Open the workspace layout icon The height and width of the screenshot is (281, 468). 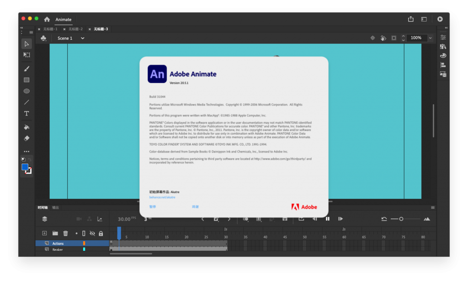coord(424,19)
